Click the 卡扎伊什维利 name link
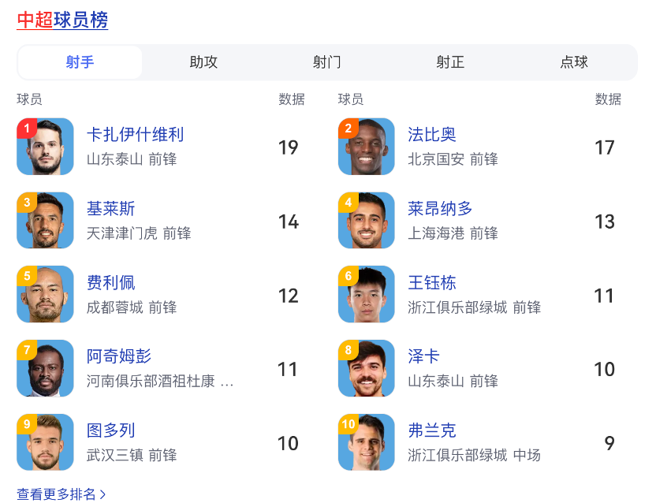Image resolution: width=656 pixels, height=503 pixels. (135, 135)
